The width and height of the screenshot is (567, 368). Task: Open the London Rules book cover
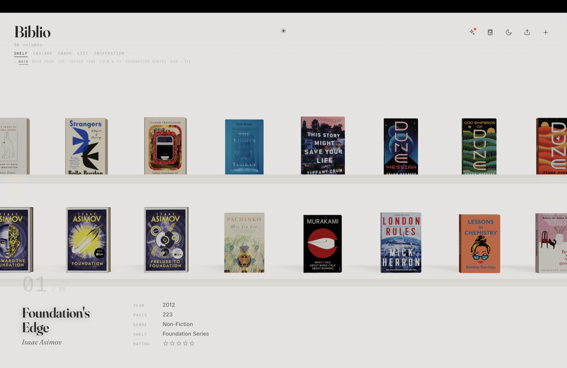click(x=401, y=242)
